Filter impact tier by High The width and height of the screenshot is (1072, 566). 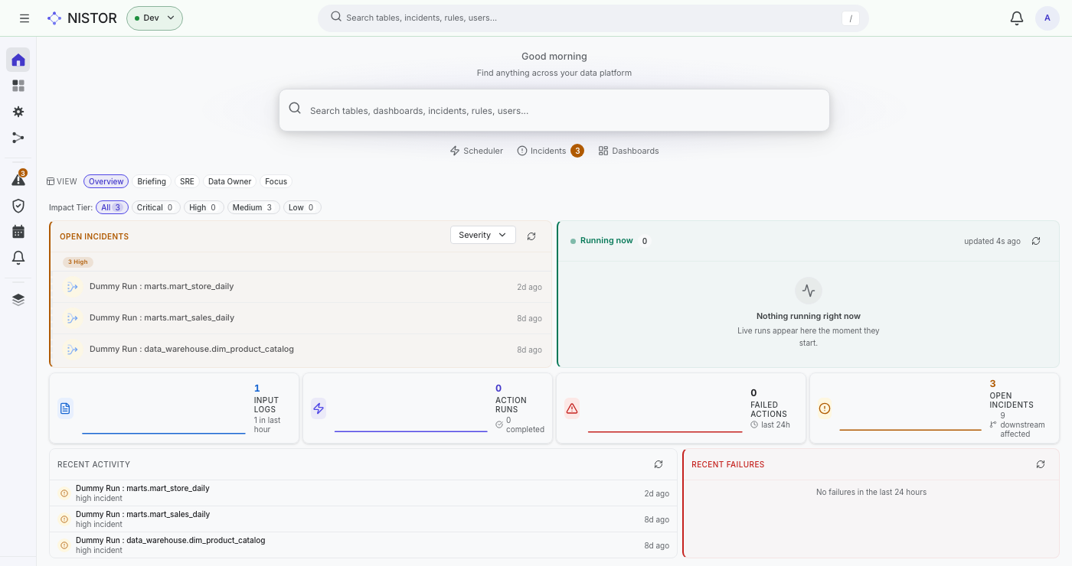[x=204, y=207]
